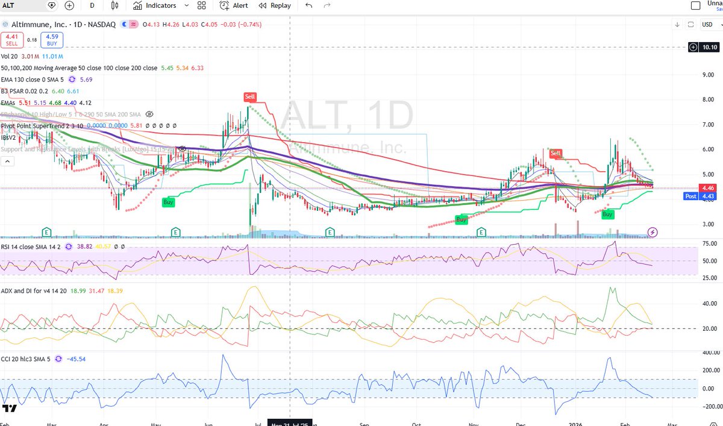Open the Indicators dialog
The height and width of the screenshot is (426, 723).
click(x=154, y=5)
